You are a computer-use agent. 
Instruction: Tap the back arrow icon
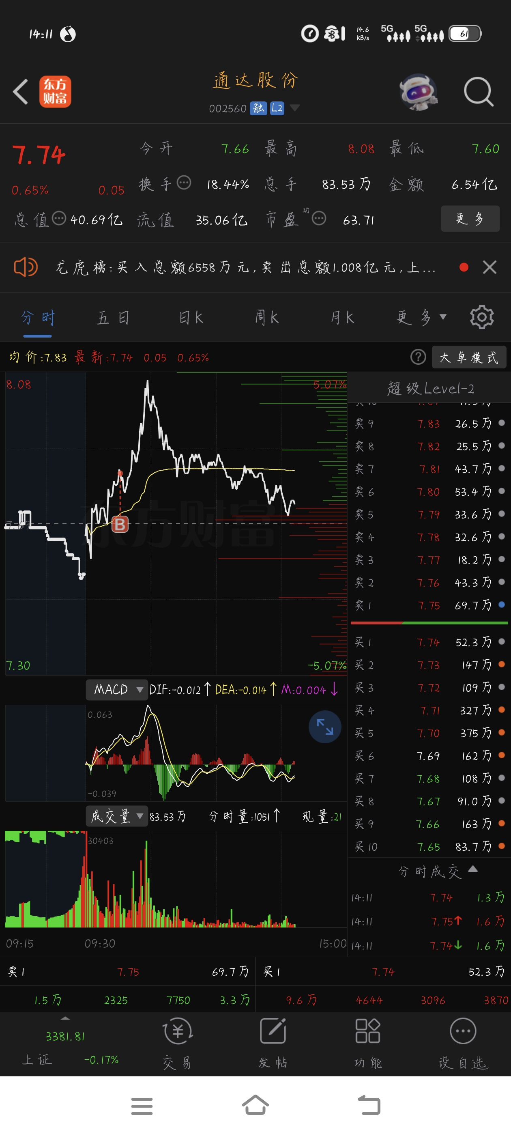21,92
